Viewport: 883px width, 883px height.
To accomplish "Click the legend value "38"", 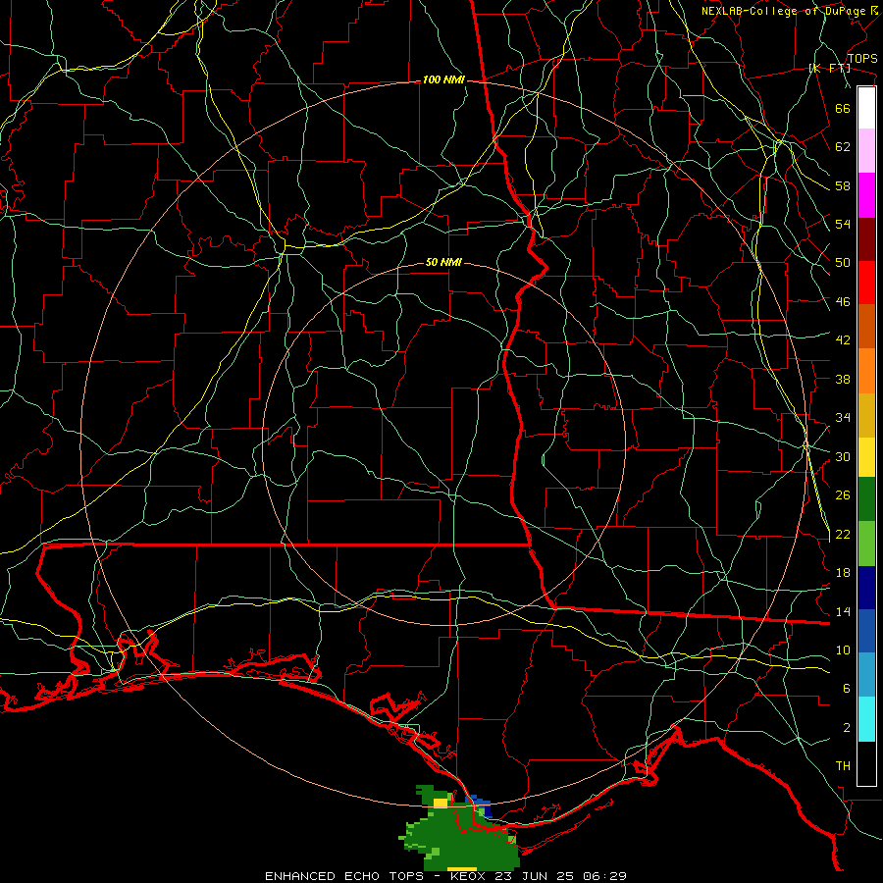I will (843, 380).
